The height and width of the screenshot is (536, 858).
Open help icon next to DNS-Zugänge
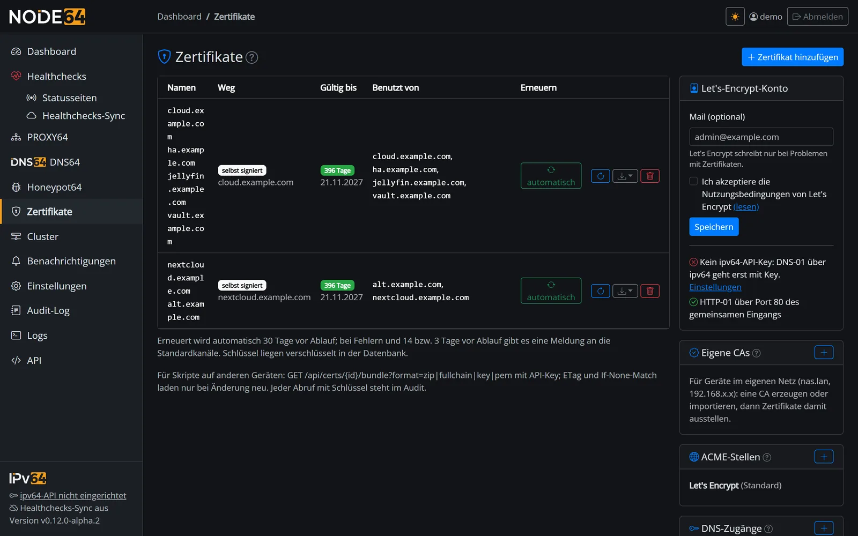[768, 528]
